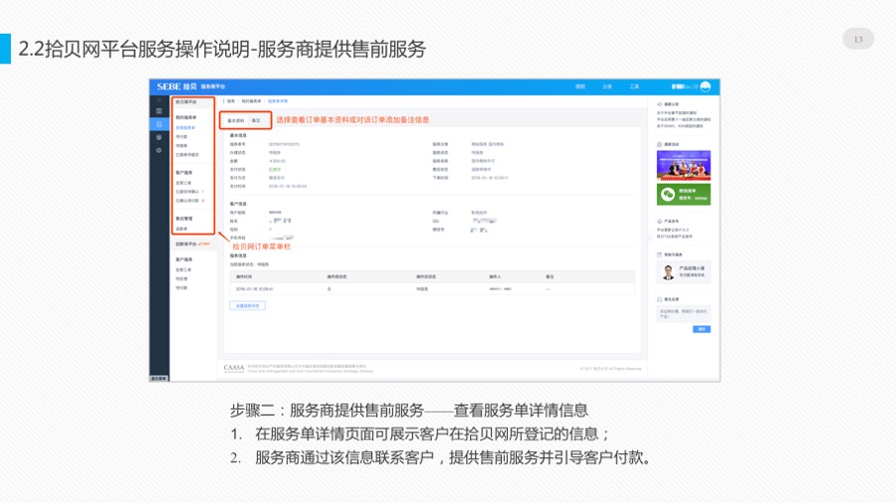
Task: Select 已接单待提交 in the side menu
Action: (x=187, y=155)
